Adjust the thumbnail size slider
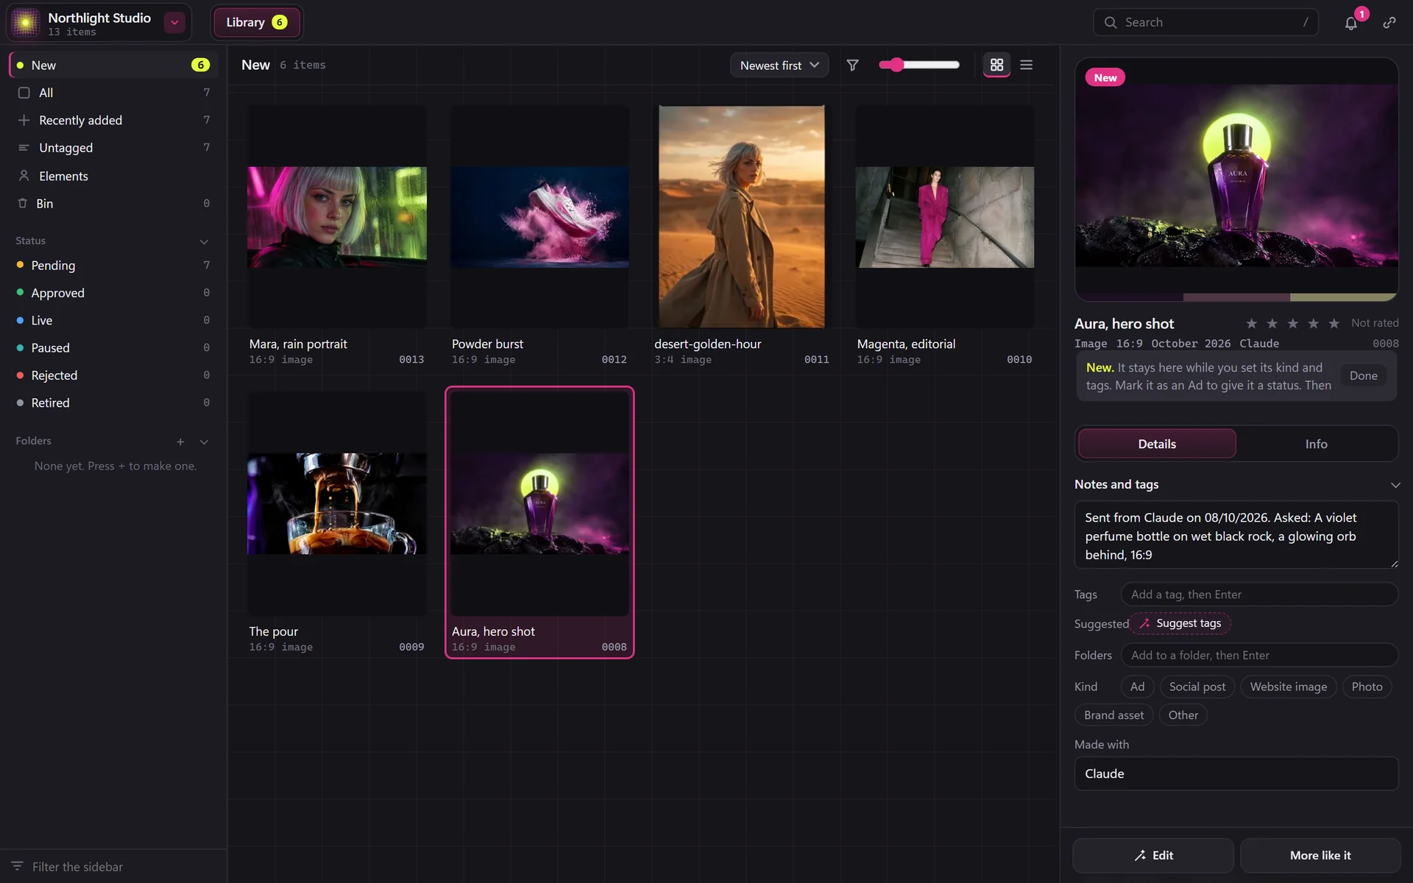 click(x=919, y=65)
